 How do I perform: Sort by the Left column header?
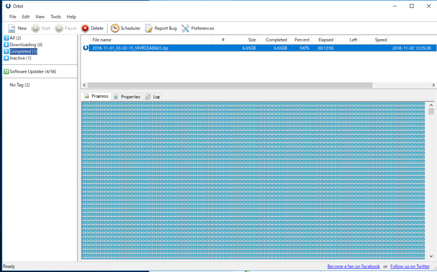tap(347, 40)
